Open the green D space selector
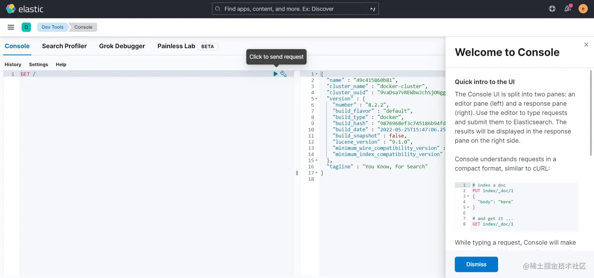This screenshot has width=594, height=278. tap(26, 27)
